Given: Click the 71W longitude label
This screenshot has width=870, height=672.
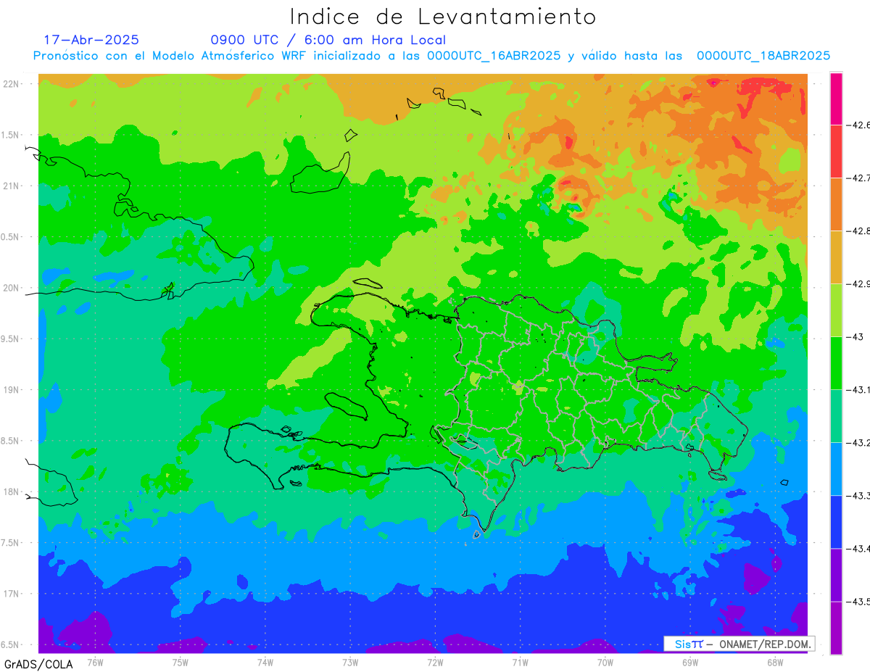Looking at the screenshot, I should (520, 661).
